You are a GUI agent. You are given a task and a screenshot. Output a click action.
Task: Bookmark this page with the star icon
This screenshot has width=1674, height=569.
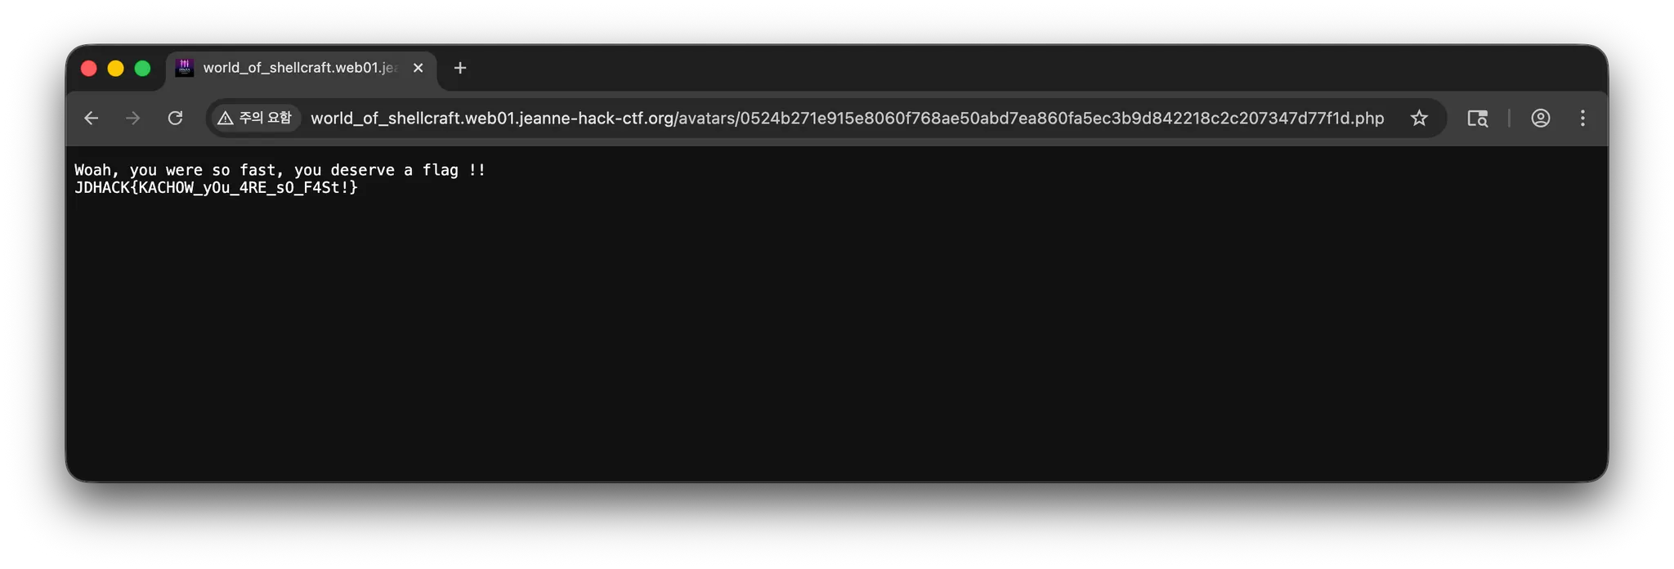(1419, 119)
